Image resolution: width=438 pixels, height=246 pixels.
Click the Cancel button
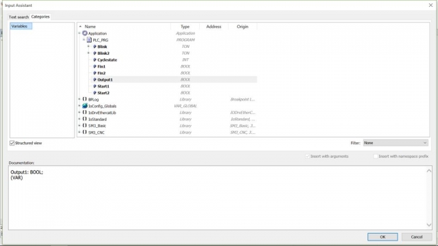pyautogui.click(x=417, y=237)
